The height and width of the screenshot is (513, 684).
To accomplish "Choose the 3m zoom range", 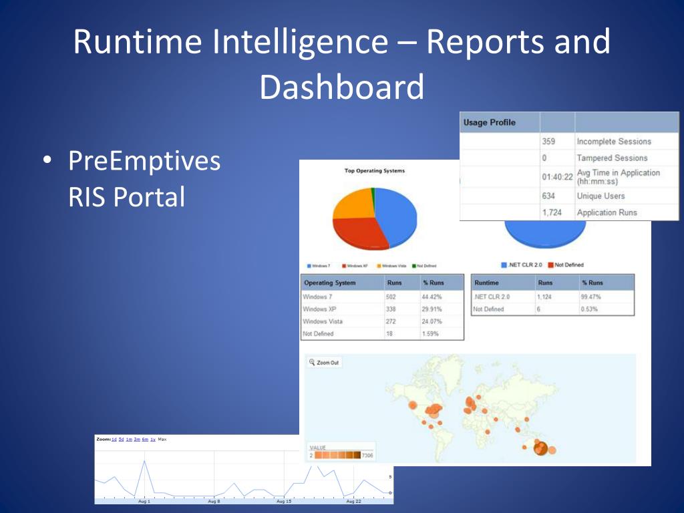I will tap(137, 440).
